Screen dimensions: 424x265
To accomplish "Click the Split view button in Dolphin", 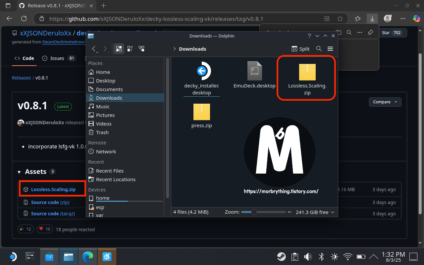I will coord(300,49).
